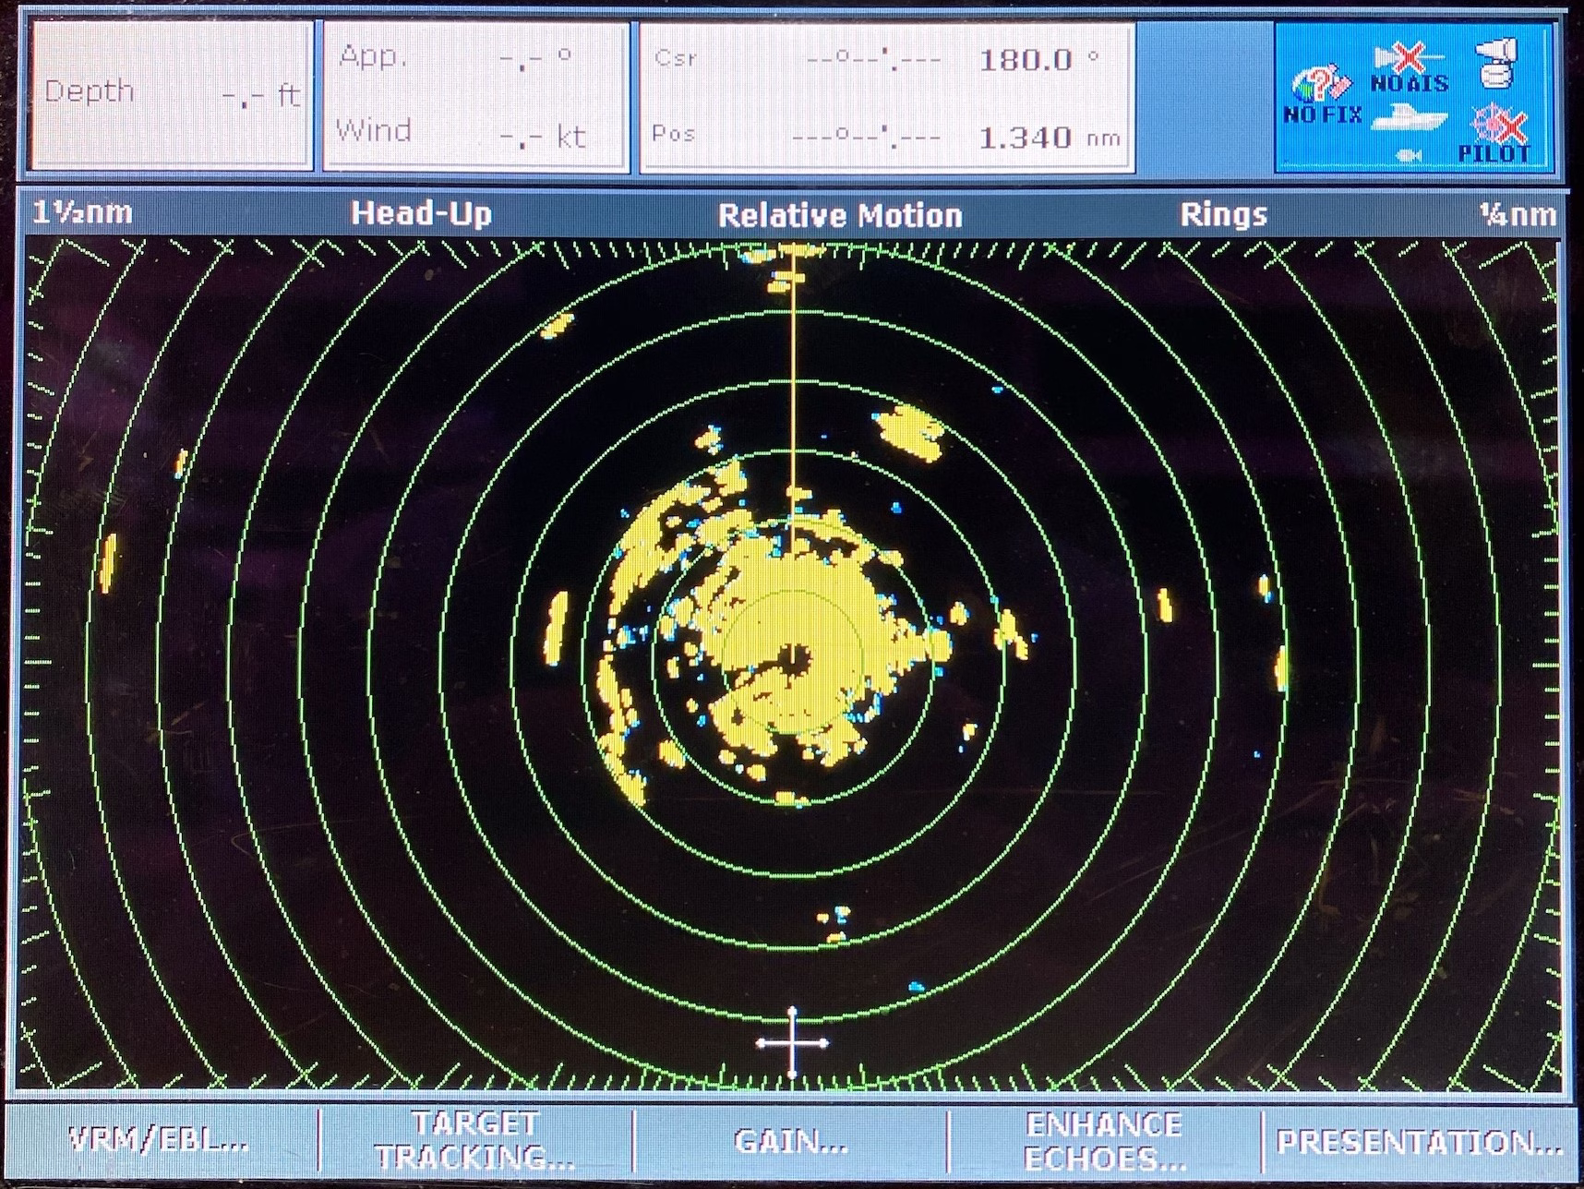Image resolution: width=1584 pixels, height=1189 pixels.
Task: Click the small fish icon in status panel
Action: [x=1409, y=156]
